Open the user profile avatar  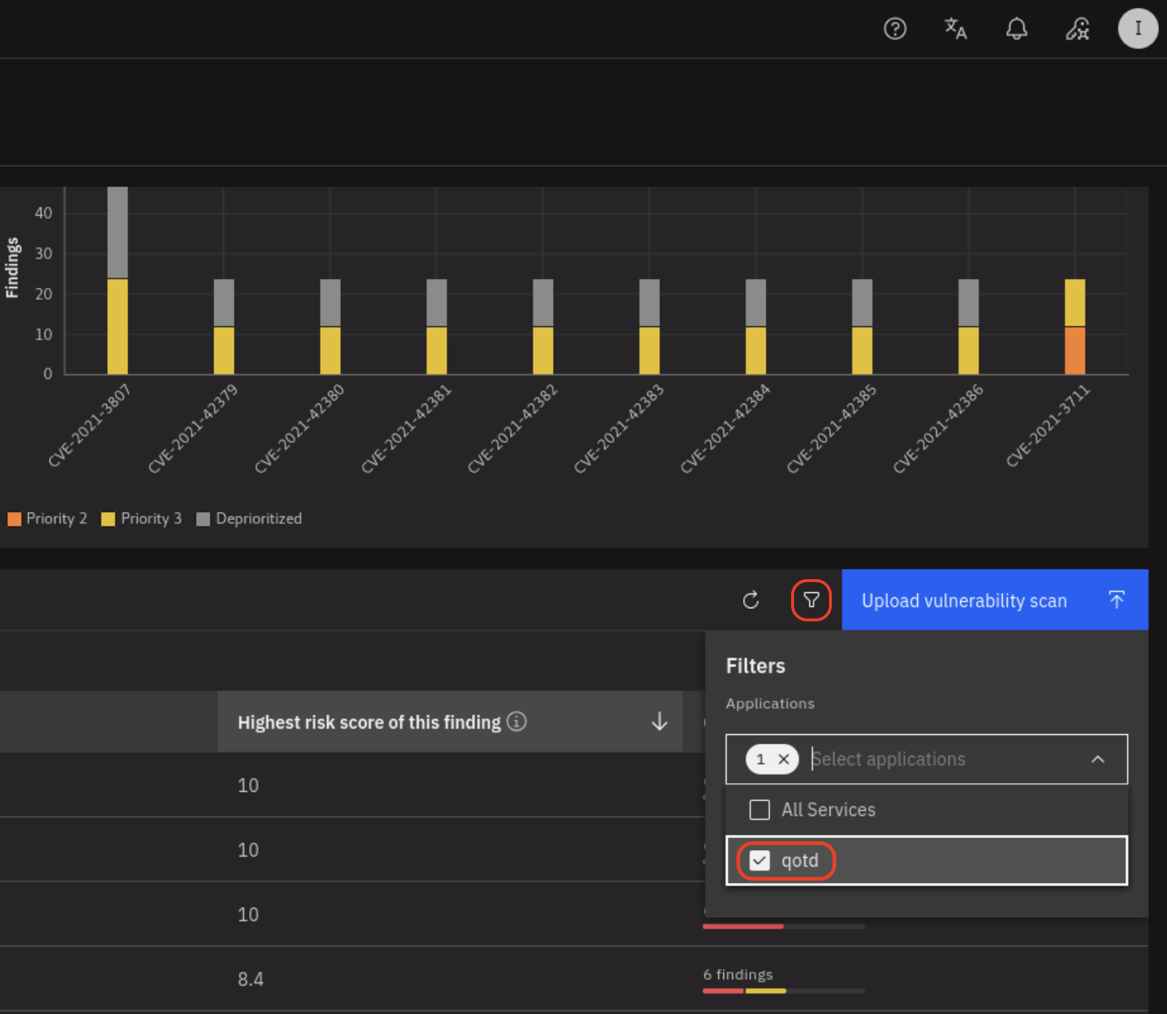click(1137, 28)
